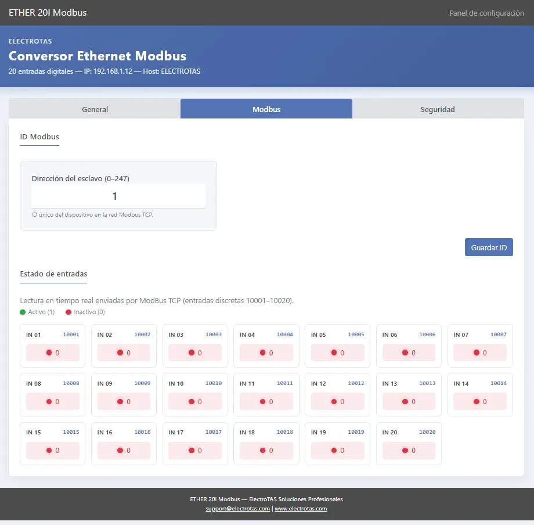Click the red status dot of IN 15

(49, 451)
